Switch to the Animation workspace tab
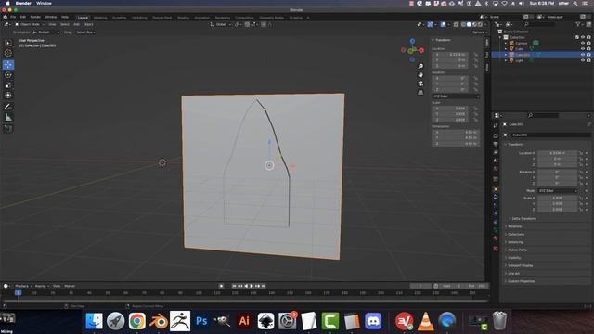This screenshot has height=334, width=594. [202, 18]
